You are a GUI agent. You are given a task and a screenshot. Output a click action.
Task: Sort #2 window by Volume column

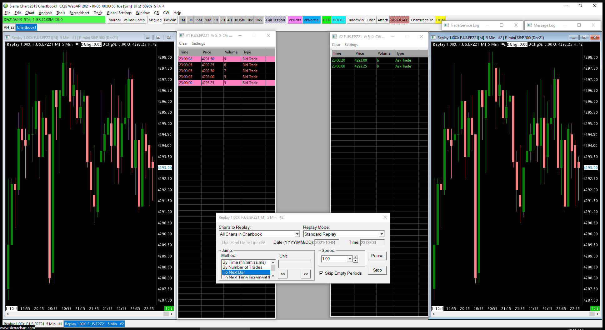(x=385, y=53)
